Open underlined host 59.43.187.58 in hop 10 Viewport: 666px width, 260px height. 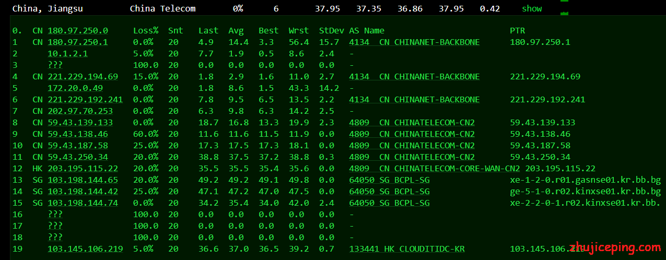[78, 146]
